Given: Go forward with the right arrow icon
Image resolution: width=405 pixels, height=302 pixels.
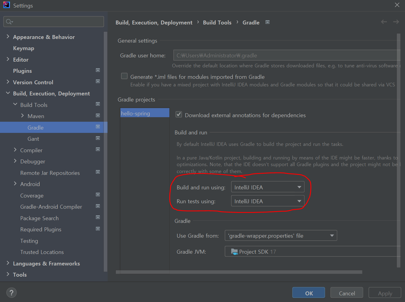Looking at the screenshot, I should tap(396, 22).
